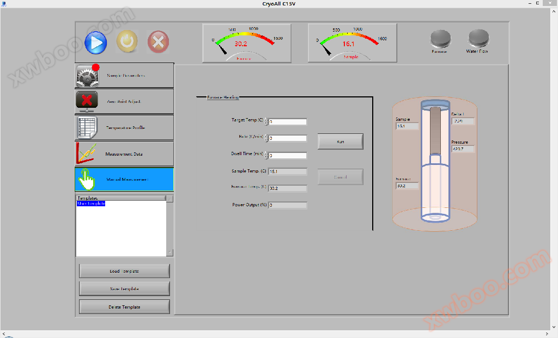The width and height of the screenshot is (558, 338).
Task: Click the Save Template button
Action: pos(124,289)
